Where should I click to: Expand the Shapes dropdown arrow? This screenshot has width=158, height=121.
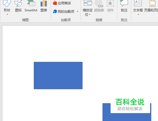click(7, 15)
